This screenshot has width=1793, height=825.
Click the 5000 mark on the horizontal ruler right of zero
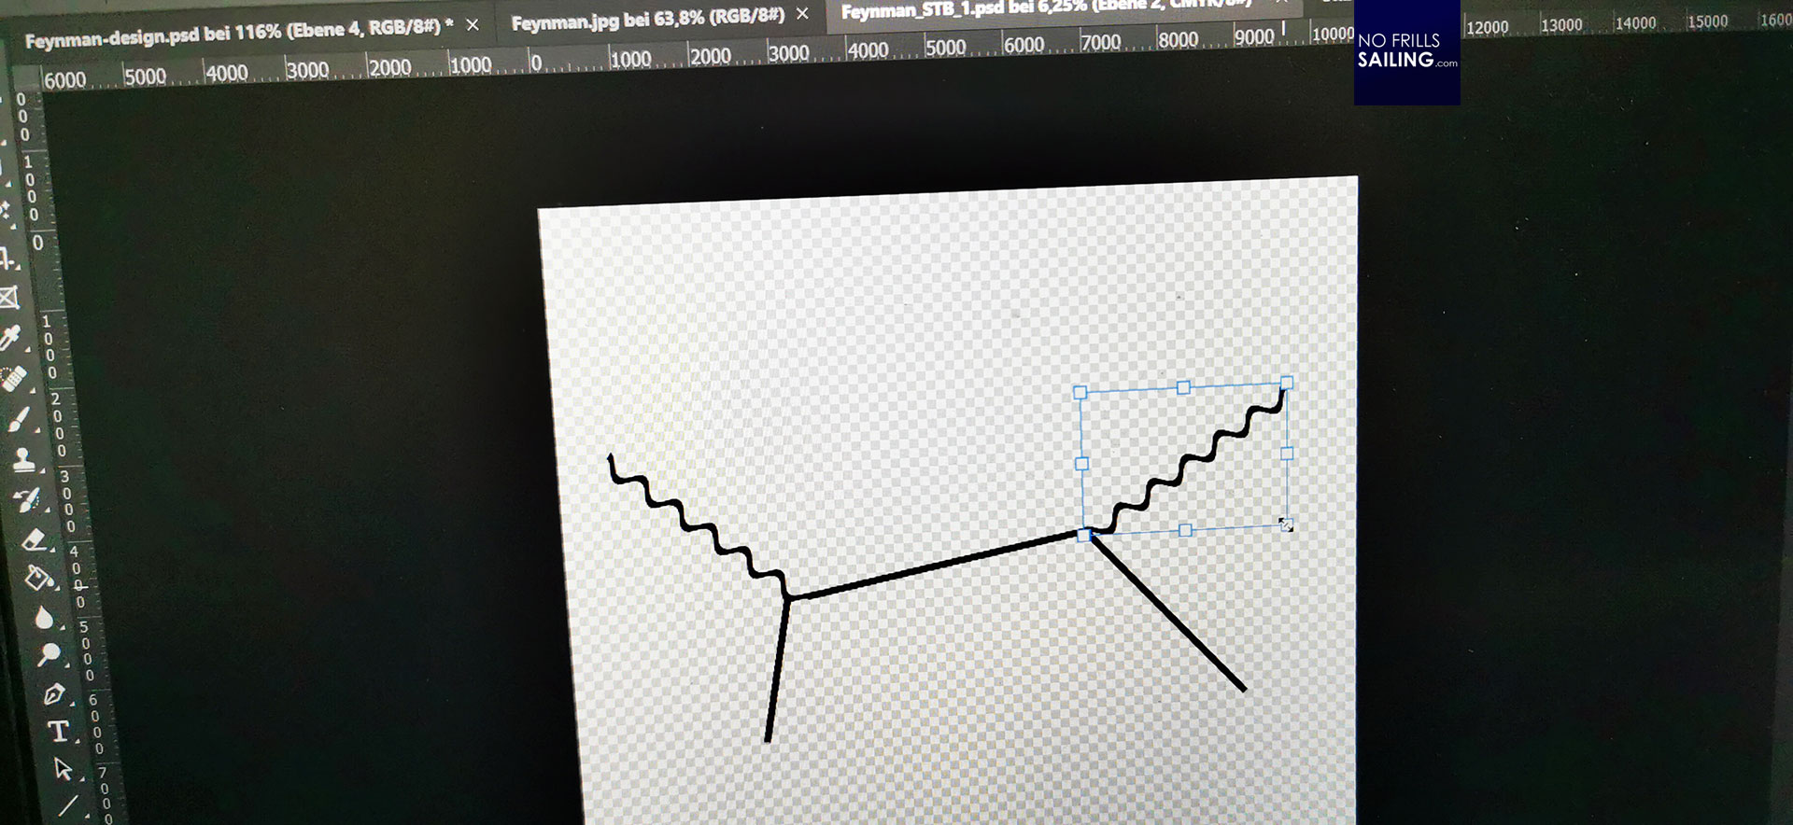click(x=945, y=46)
